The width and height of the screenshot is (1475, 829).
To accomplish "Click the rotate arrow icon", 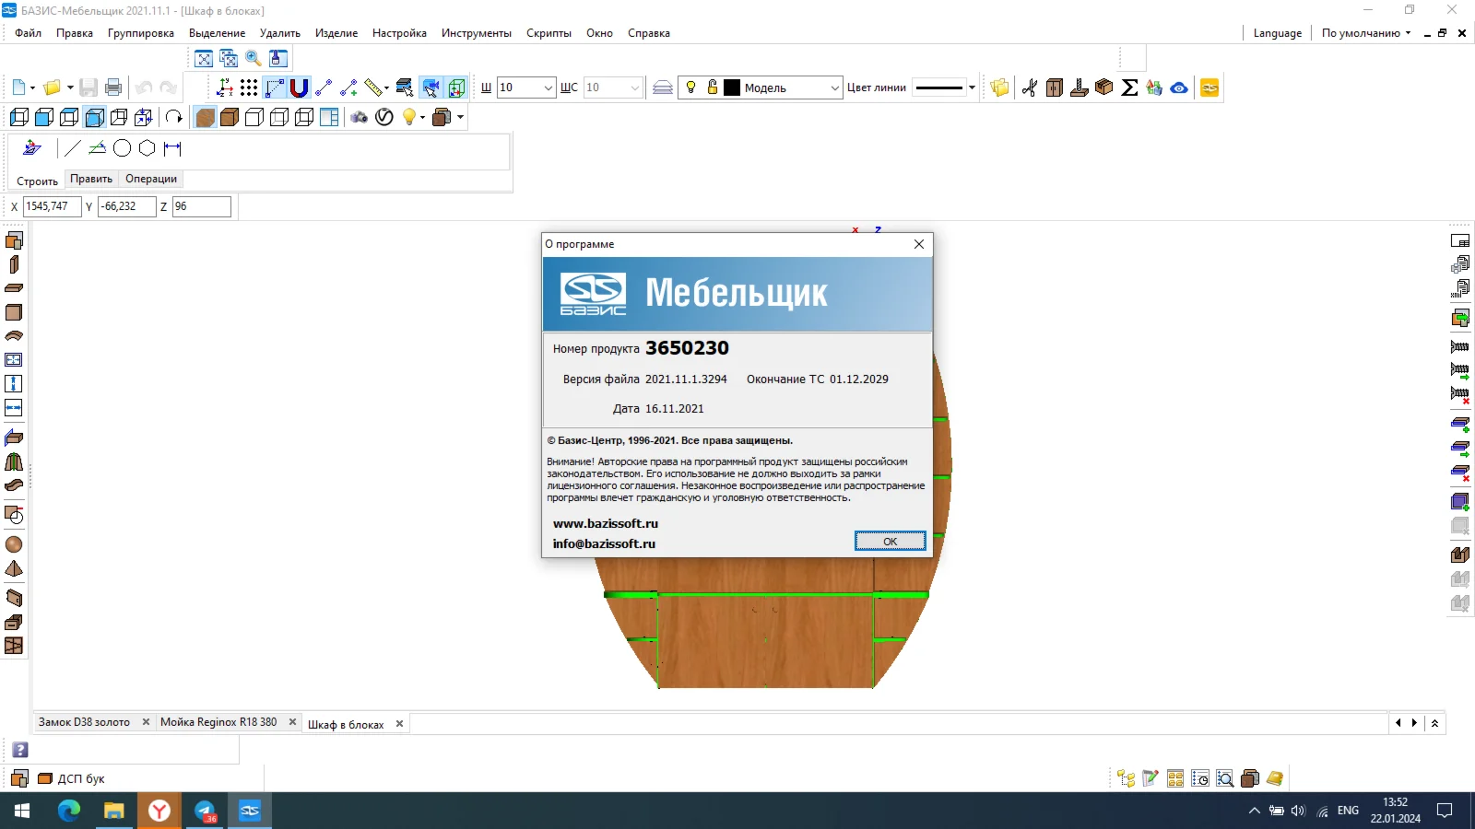I will [x=174, y=117].
